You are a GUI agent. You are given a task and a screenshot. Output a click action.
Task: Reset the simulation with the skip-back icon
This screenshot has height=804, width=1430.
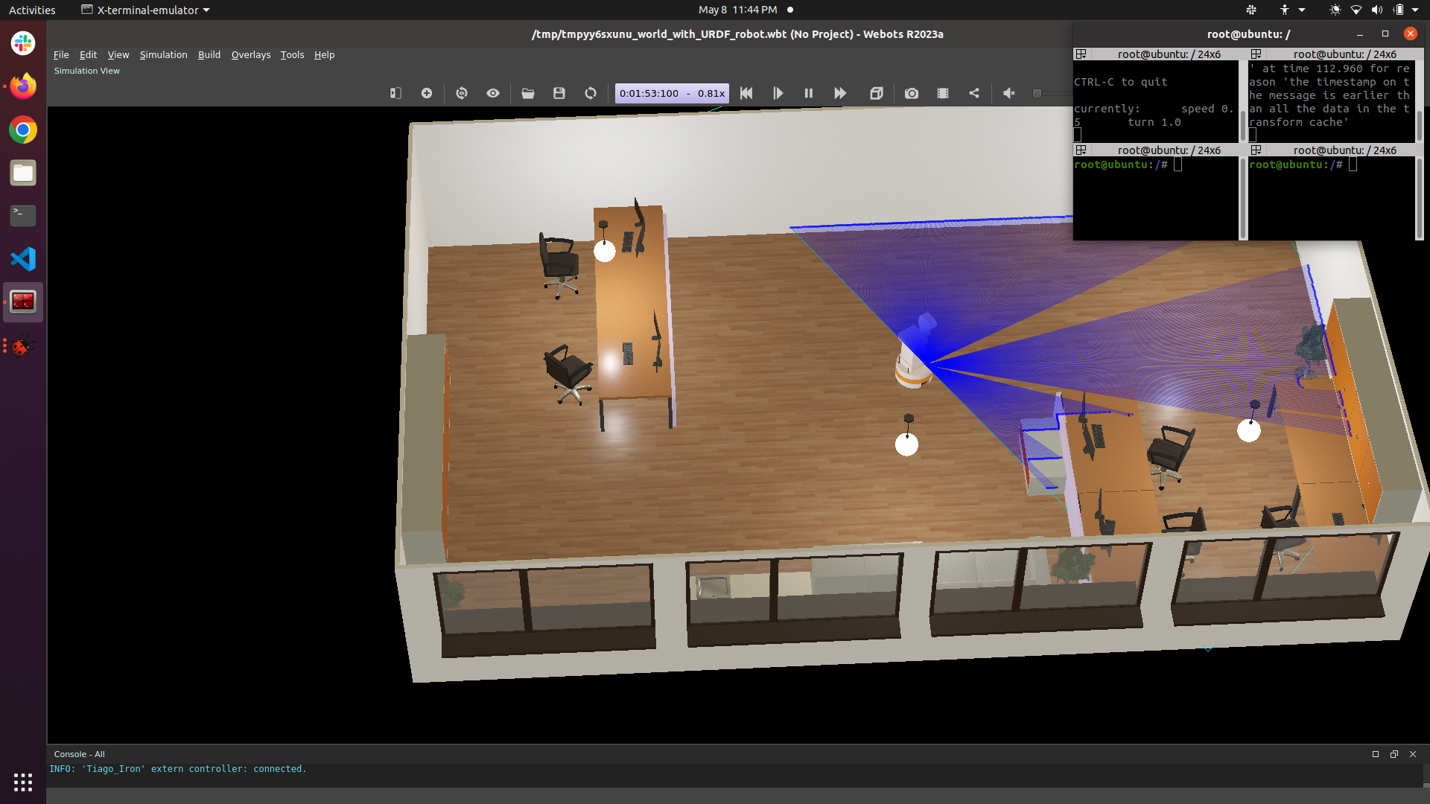pos(746,93)
